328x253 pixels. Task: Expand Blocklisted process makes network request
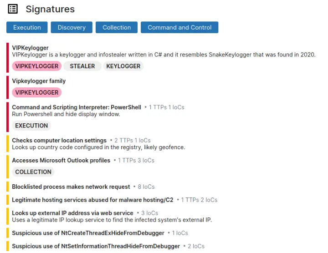pyautogui.click(x=71, y=187)
